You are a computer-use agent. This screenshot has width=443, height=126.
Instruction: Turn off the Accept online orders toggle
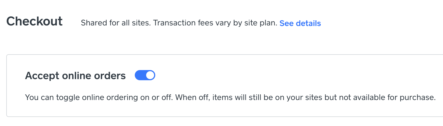145,75
